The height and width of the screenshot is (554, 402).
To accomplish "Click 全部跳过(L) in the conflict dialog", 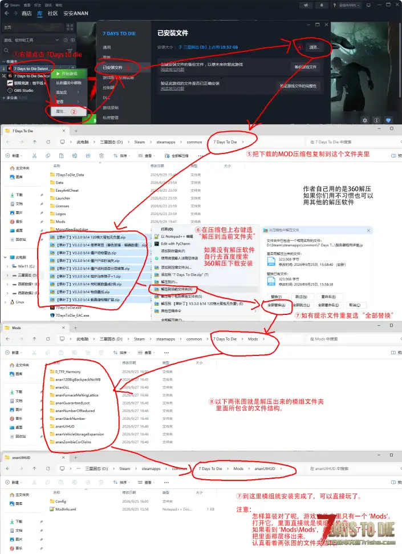I will (301, 305).
